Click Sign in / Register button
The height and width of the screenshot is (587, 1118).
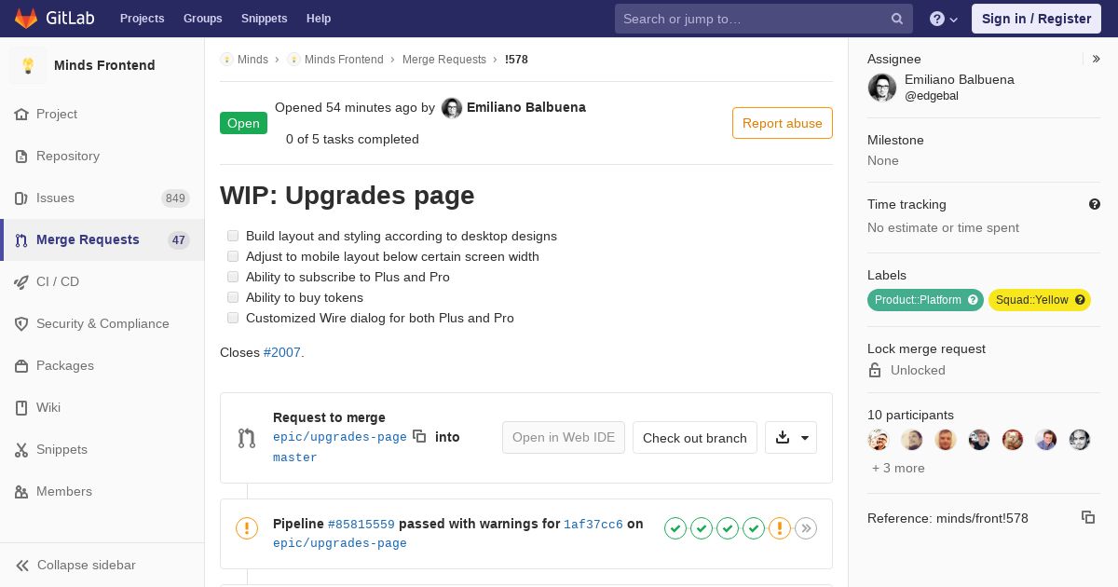pos(1036,19)
